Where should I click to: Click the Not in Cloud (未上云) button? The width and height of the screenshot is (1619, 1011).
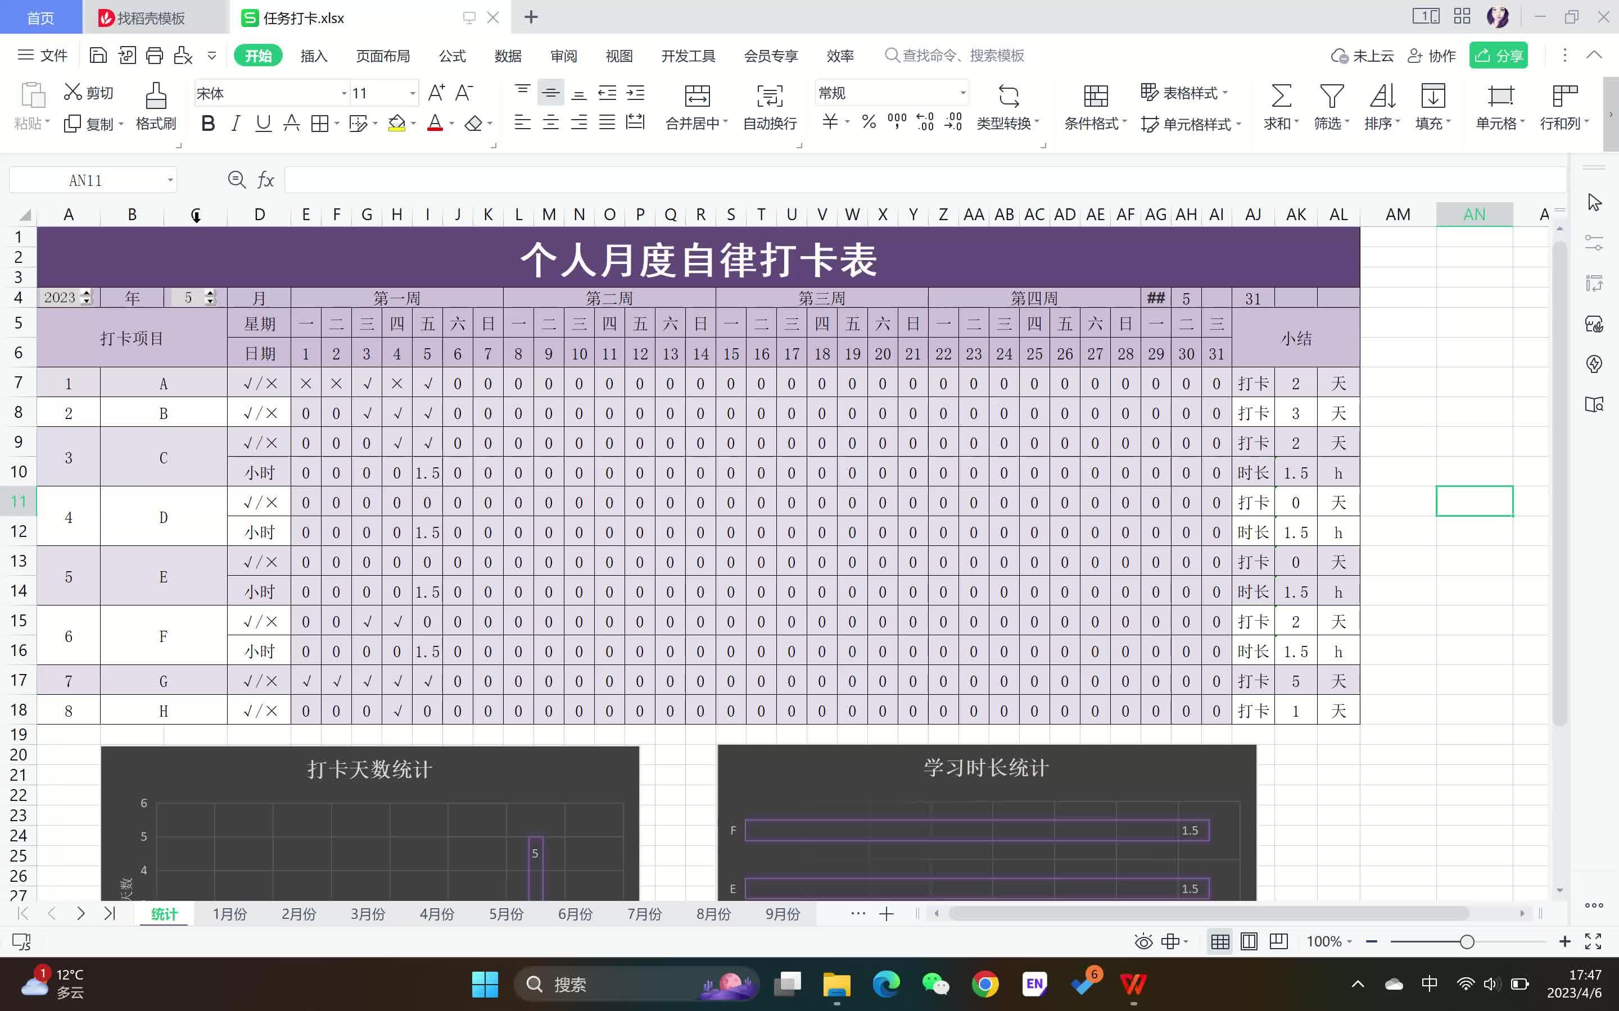click(1362, 56)
